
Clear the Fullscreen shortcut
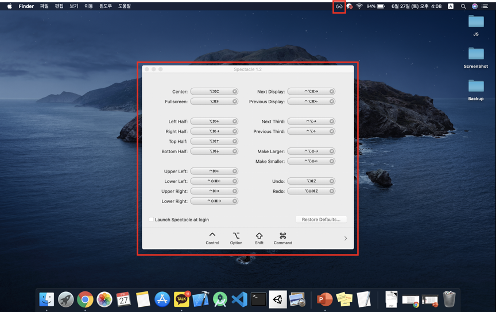point(235,102)
